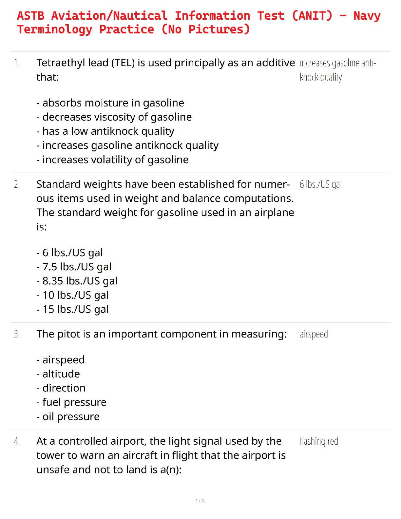Click the red ASTB ANIT document title
Viewport: 401px width, 519px height.
point(199,22)
